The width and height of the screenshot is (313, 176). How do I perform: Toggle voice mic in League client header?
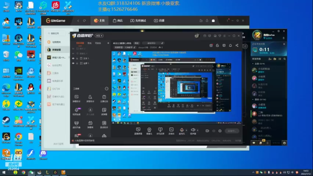tap(283, 38)
